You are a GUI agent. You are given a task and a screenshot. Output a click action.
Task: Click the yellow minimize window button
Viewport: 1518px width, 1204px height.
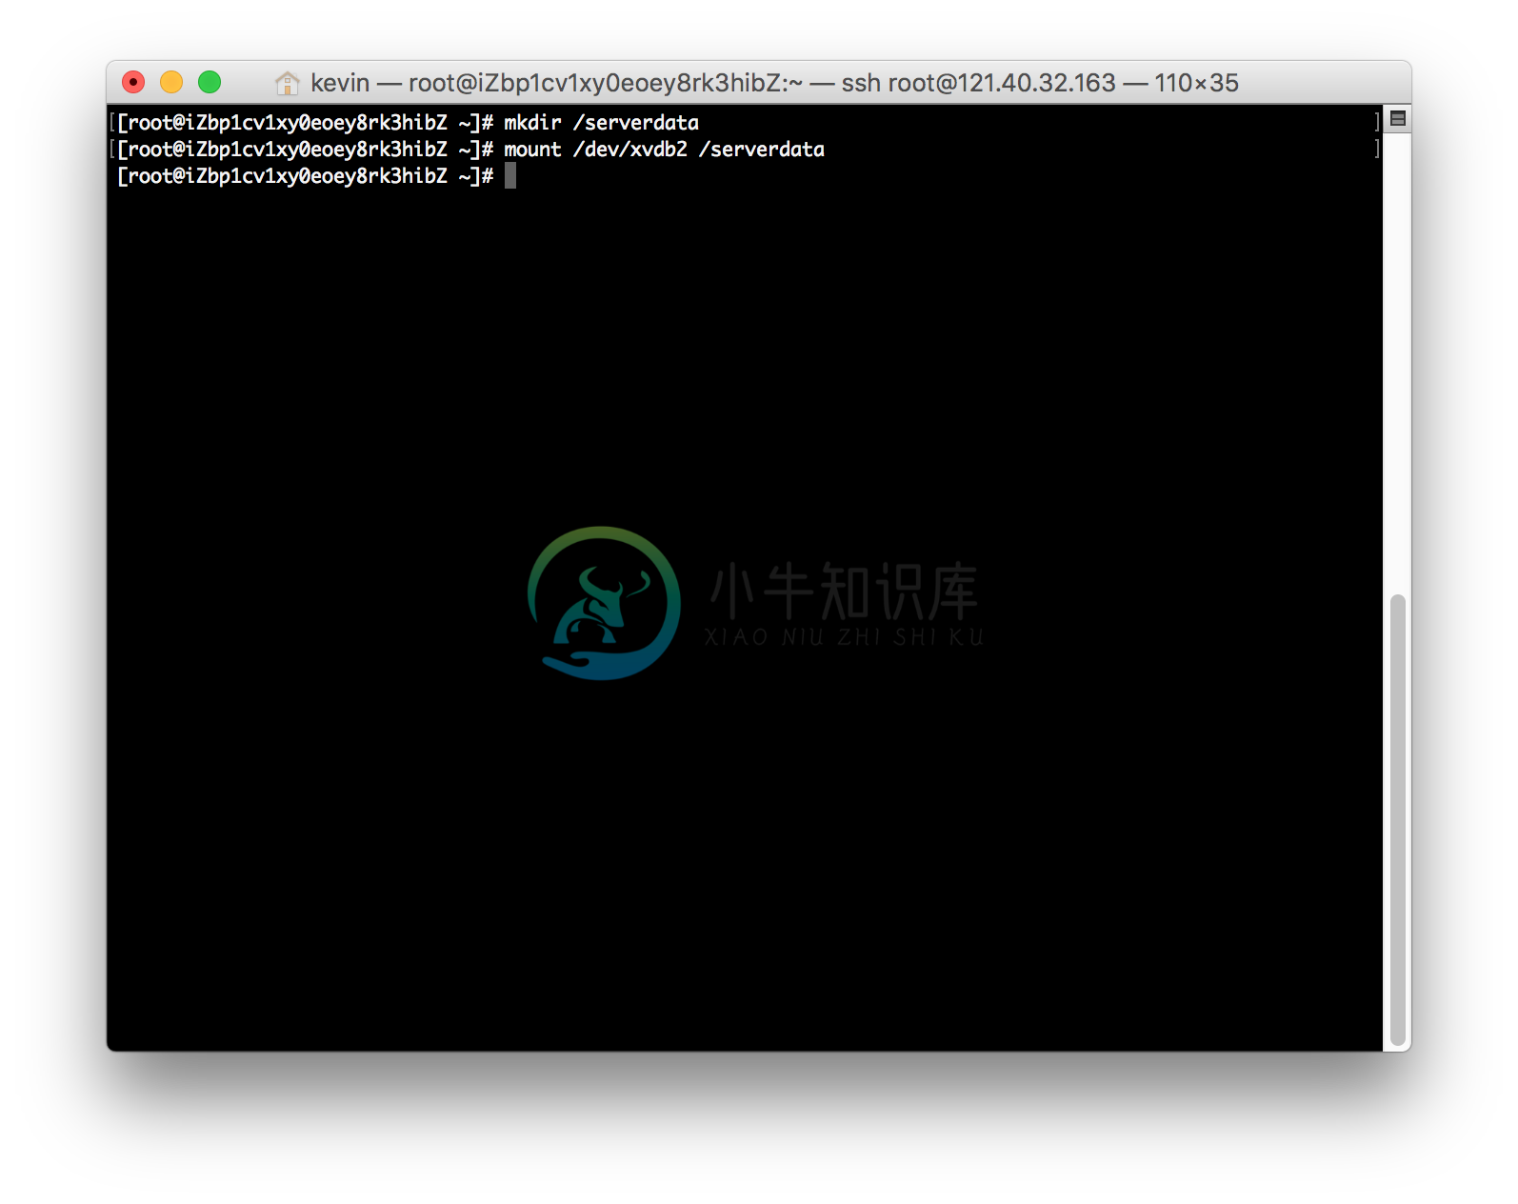[171, 83]
